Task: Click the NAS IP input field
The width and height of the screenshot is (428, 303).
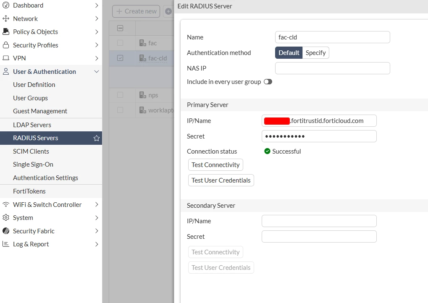Action: pyautogui.click(x=333, y=68)
